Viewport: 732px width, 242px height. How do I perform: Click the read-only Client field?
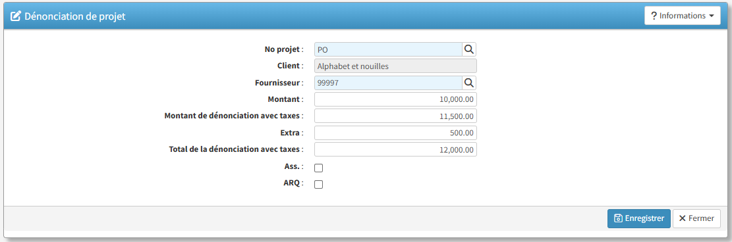395,66
